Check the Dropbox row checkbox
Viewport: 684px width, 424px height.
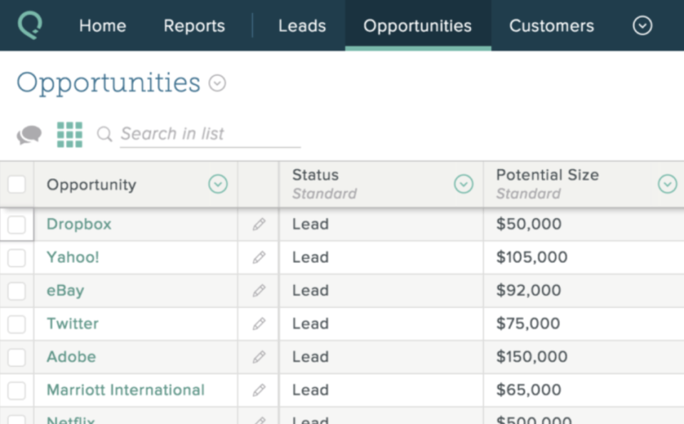tap(16, 224)
